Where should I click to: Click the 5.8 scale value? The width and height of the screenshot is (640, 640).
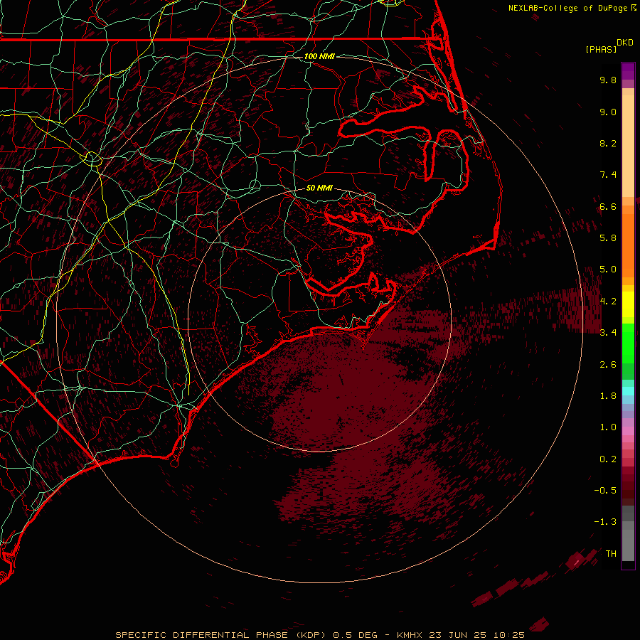click(608, 238)
